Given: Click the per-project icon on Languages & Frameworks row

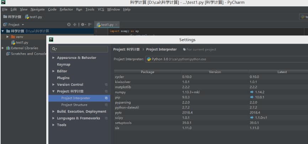Looking at the screenshot, I should 106,118.
